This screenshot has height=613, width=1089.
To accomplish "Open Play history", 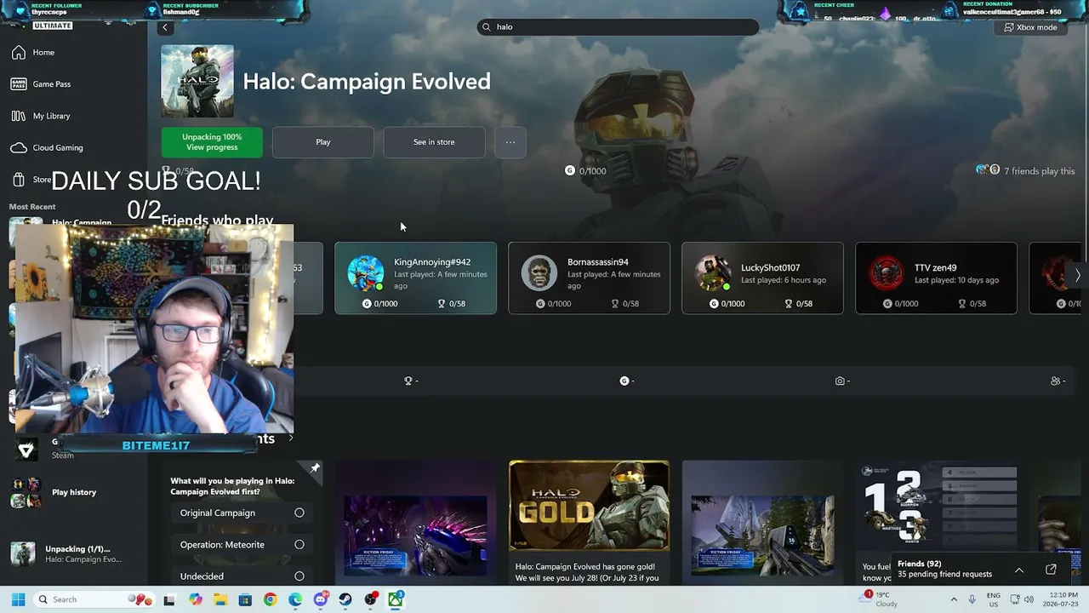I will (72, 492).
